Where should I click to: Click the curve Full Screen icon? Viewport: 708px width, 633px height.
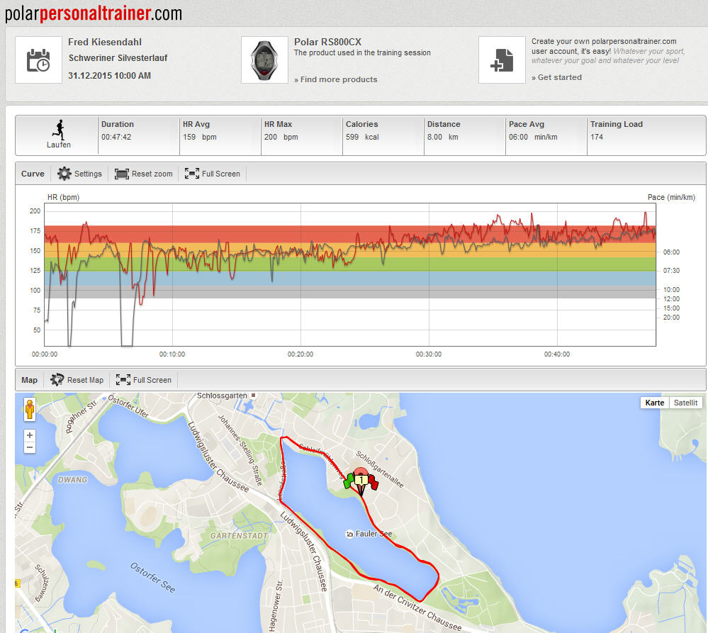(192, 174)
